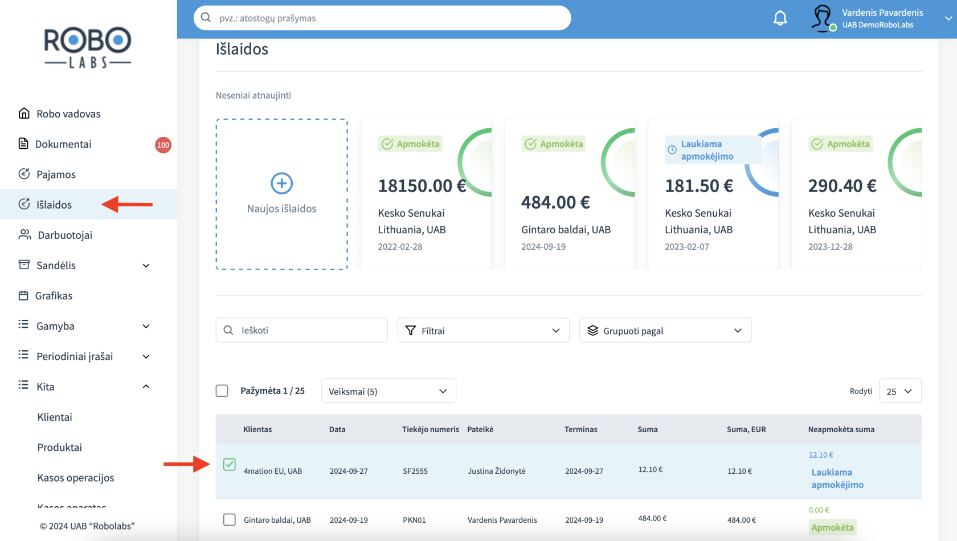Open the Grupuoti pagal dropdown
The image size is (957, 541).
(665, 330)
